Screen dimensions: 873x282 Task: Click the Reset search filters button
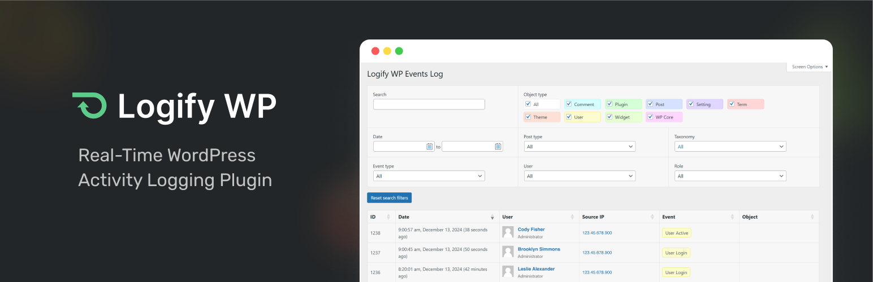390,198
